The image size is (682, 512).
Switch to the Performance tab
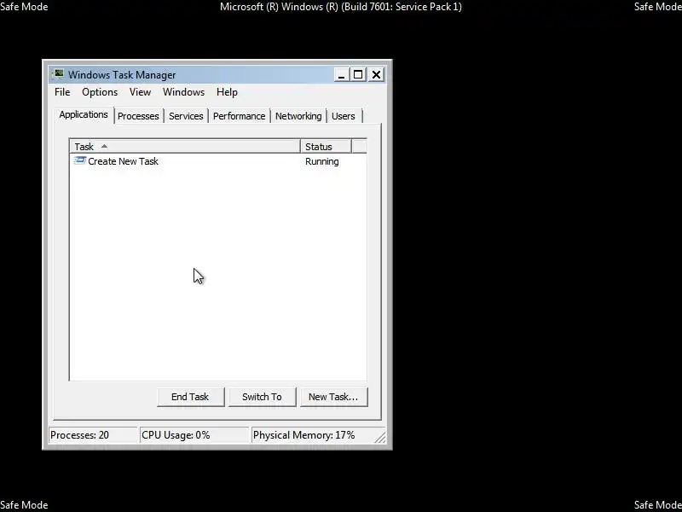point(240,116)
